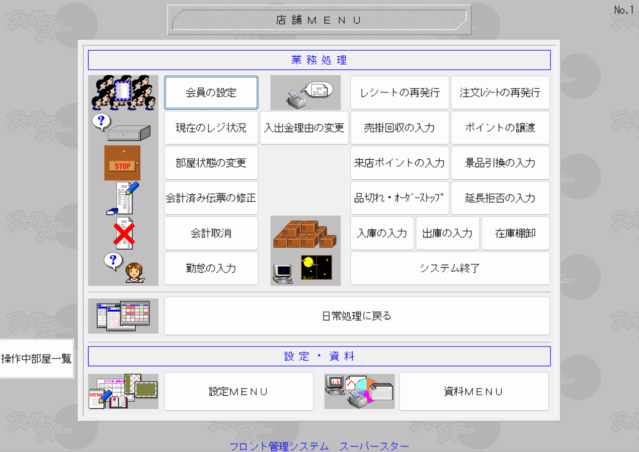Image resolution: width=639 pixels, height=452 pixels.
Task: Click the 業務処理 section header
Action: point(319,60)
